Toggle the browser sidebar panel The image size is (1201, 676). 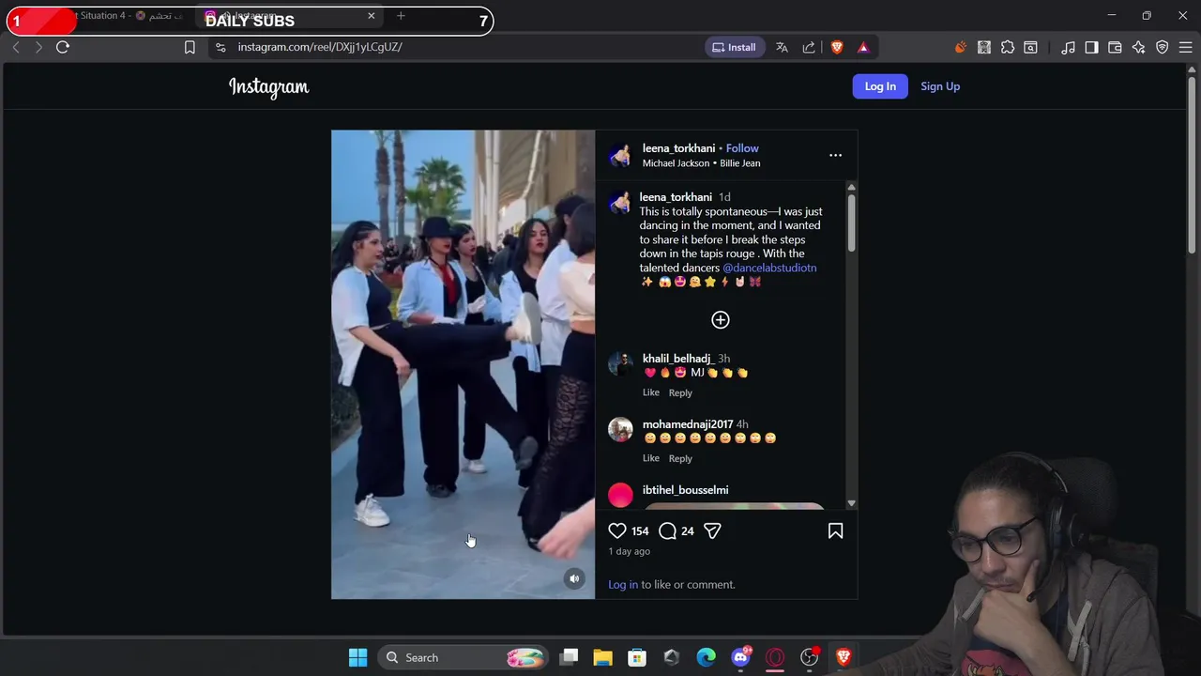(1091, 47)
